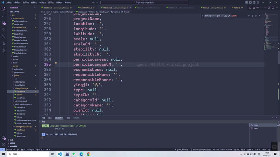280x157 pixels.
Task: Close the bottom panel
Action: click(x=276, y=118)
